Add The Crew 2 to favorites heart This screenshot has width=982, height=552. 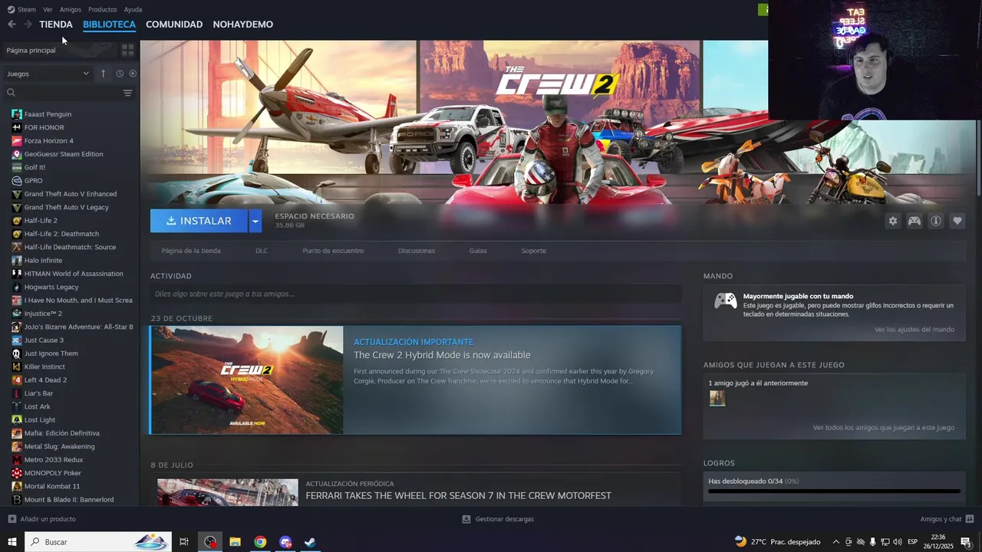[x=957, y=221]
